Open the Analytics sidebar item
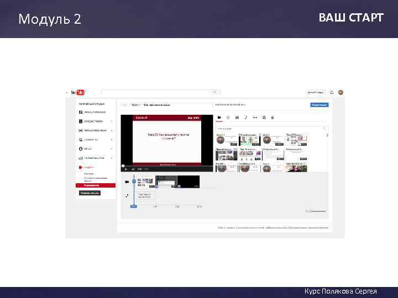Image resolution: width=398 pixels, height=298 pixels. pyautogui.click(x=91, y=158)
